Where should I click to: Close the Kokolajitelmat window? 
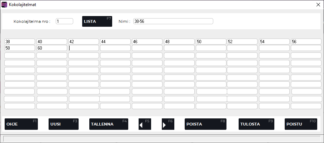[318, 5]
